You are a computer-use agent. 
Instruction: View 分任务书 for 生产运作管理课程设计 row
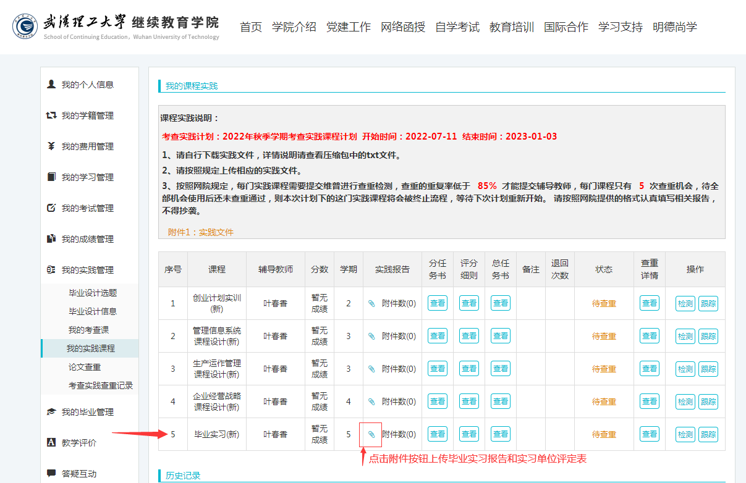point(438,369)
